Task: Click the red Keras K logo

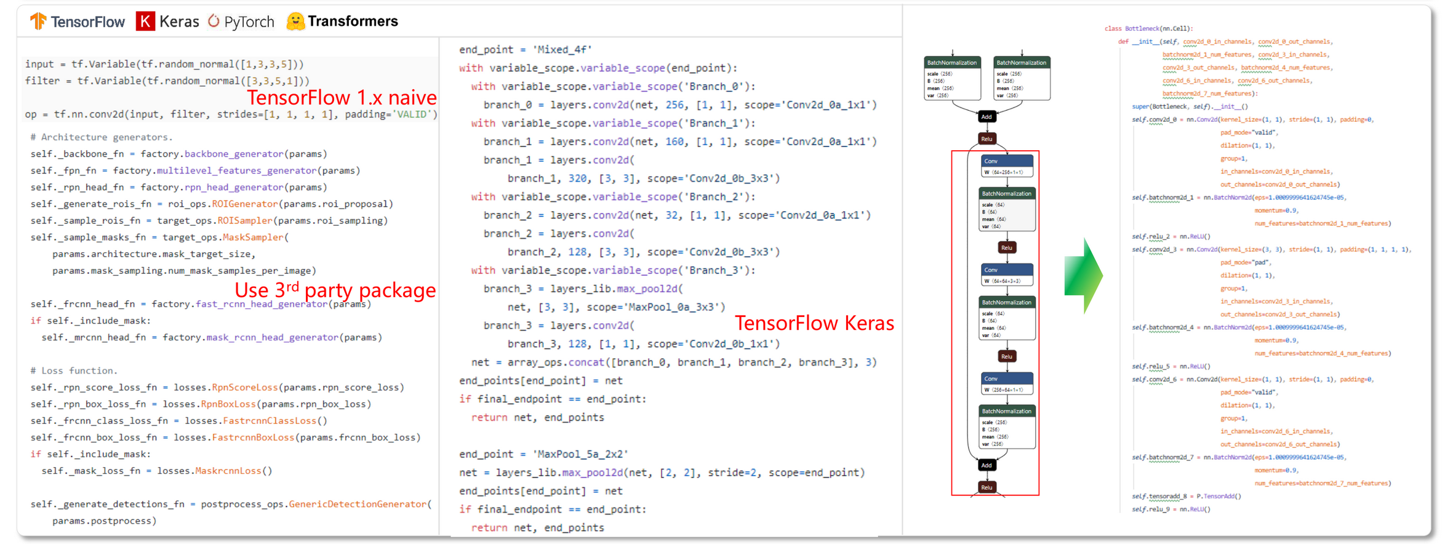Action: click(145, 21)
